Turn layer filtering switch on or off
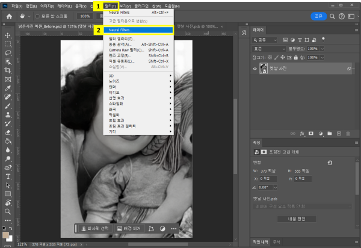Screen dimensions: 361x248 (x=323, y=39)
